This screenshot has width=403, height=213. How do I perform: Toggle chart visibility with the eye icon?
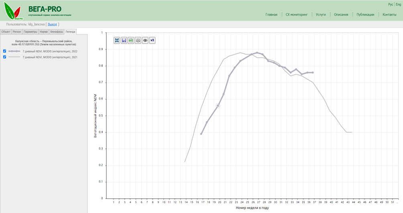click(x=145, y=41)
